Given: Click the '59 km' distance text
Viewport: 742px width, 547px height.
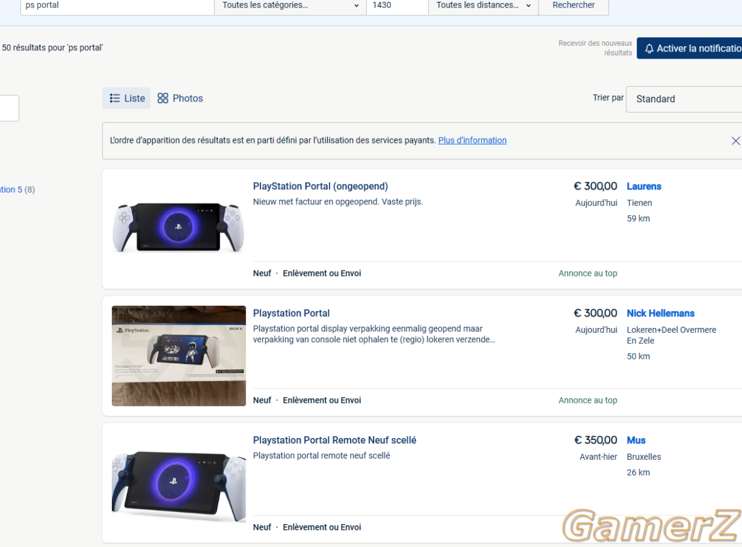Looking at the screenshot, I should tap(638, 218).
